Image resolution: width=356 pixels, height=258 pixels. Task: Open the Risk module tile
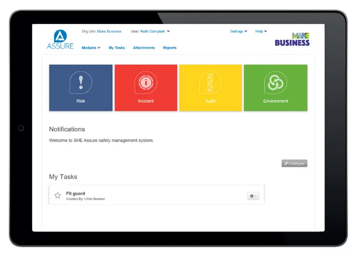tap(81, 88)
